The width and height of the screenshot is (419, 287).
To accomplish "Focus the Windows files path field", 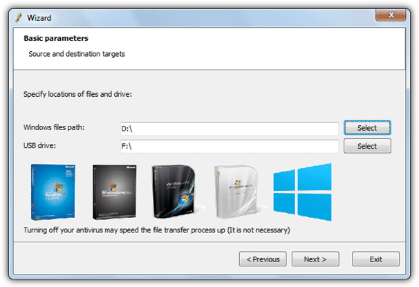I will (228, 128).
